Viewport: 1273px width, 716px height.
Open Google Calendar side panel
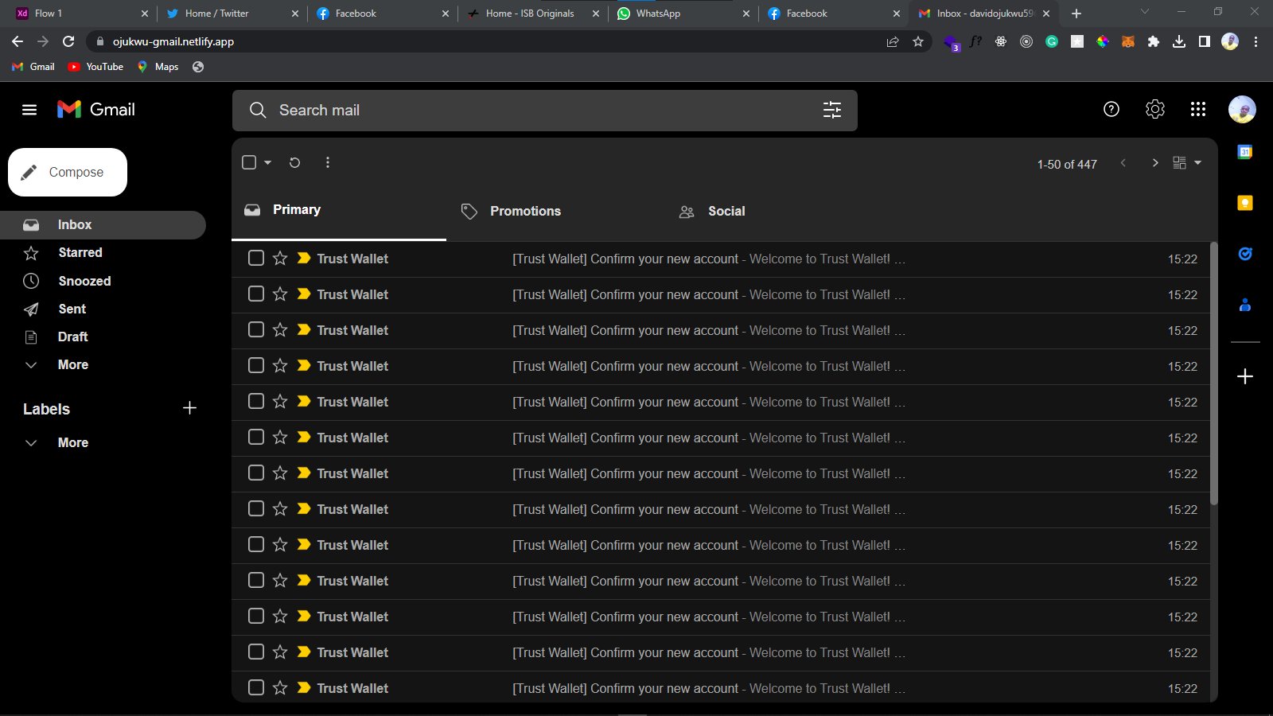[x=1245, y=151]
